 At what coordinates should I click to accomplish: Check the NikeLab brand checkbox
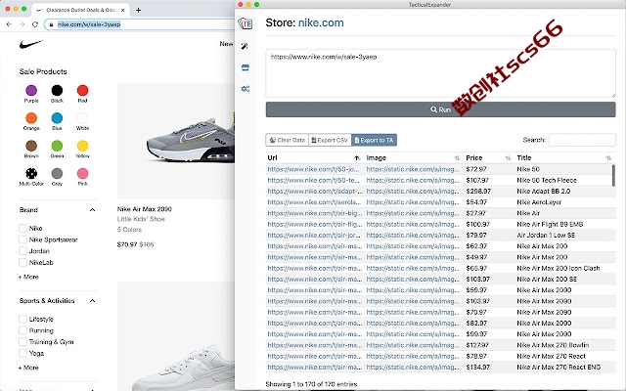[x=22, y=263]
